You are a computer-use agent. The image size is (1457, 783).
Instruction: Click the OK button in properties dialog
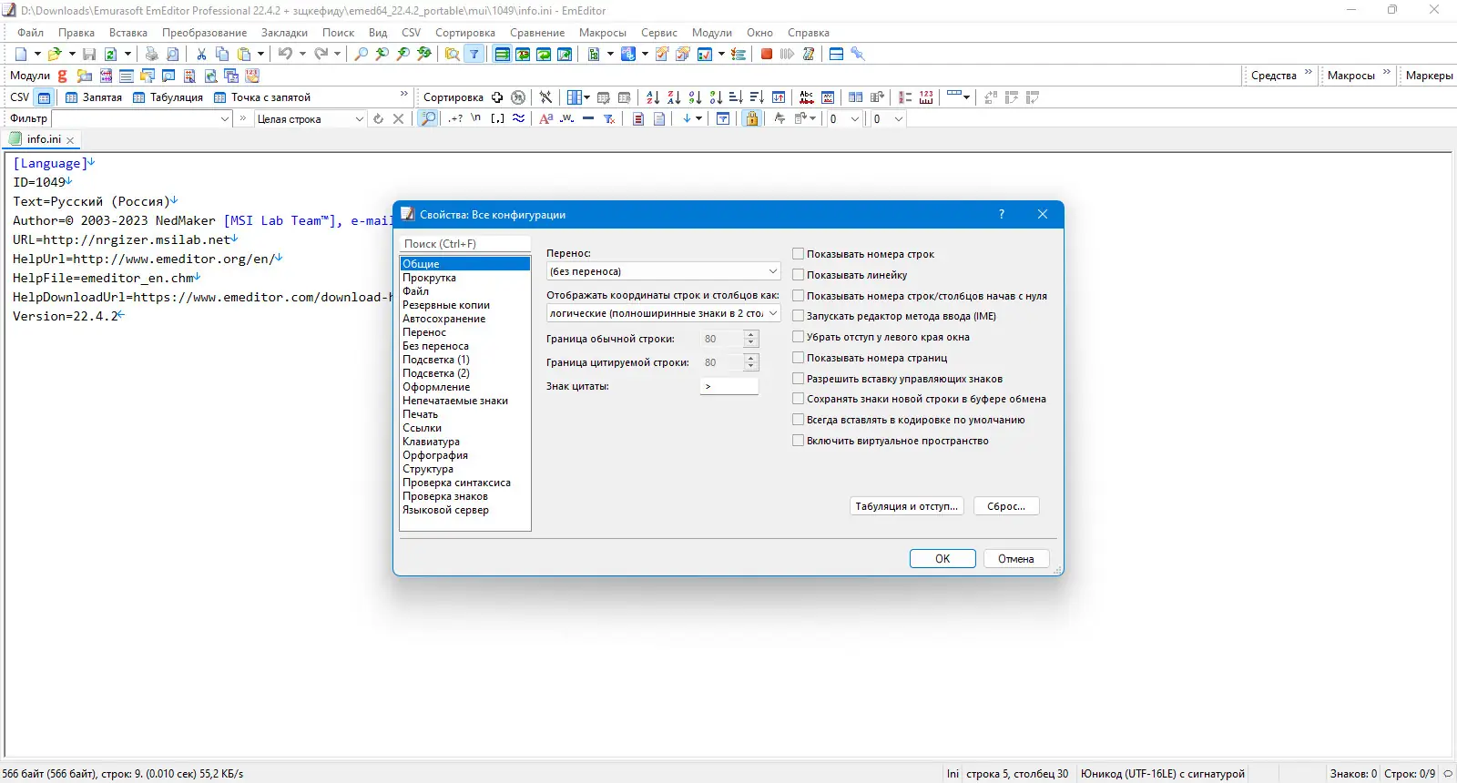(942, 559)
